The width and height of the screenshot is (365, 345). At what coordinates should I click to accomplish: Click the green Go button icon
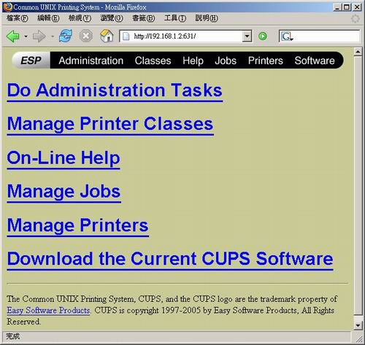tap(263, 36)
